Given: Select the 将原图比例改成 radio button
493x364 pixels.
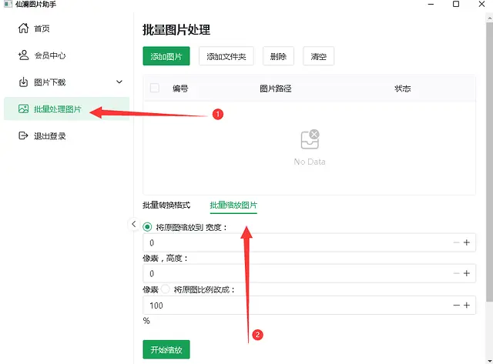Looking at the screenshot, I should coord(166,289).
